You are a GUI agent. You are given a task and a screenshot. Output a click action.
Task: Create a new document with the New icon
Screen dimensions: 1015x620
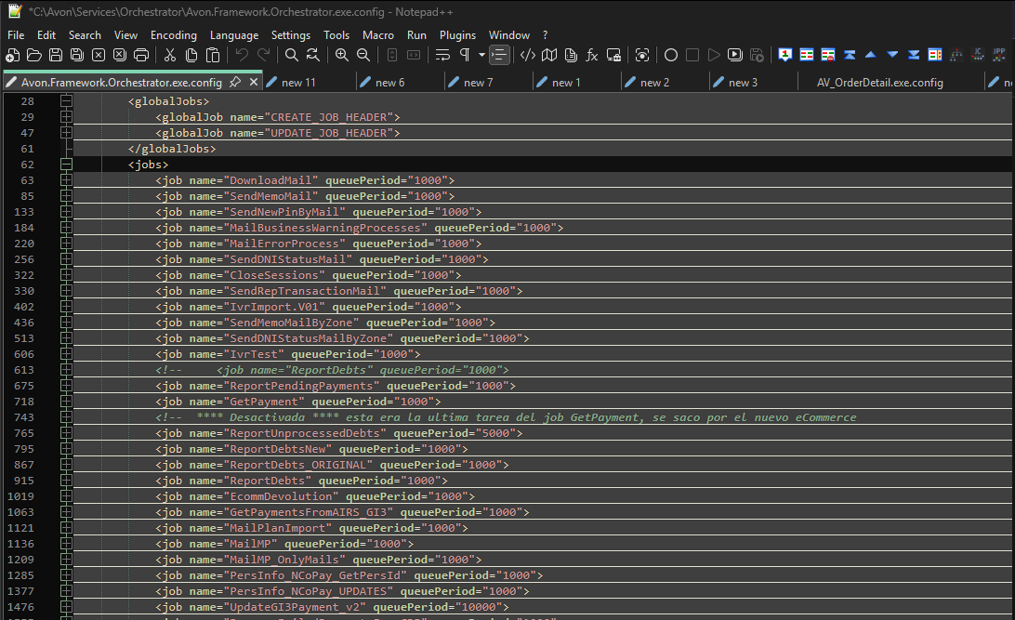pos(13,55)
